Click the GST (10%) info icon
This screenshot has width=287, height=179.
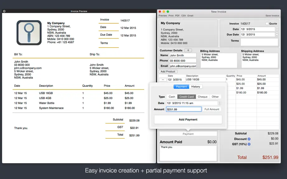coord(249,144)
